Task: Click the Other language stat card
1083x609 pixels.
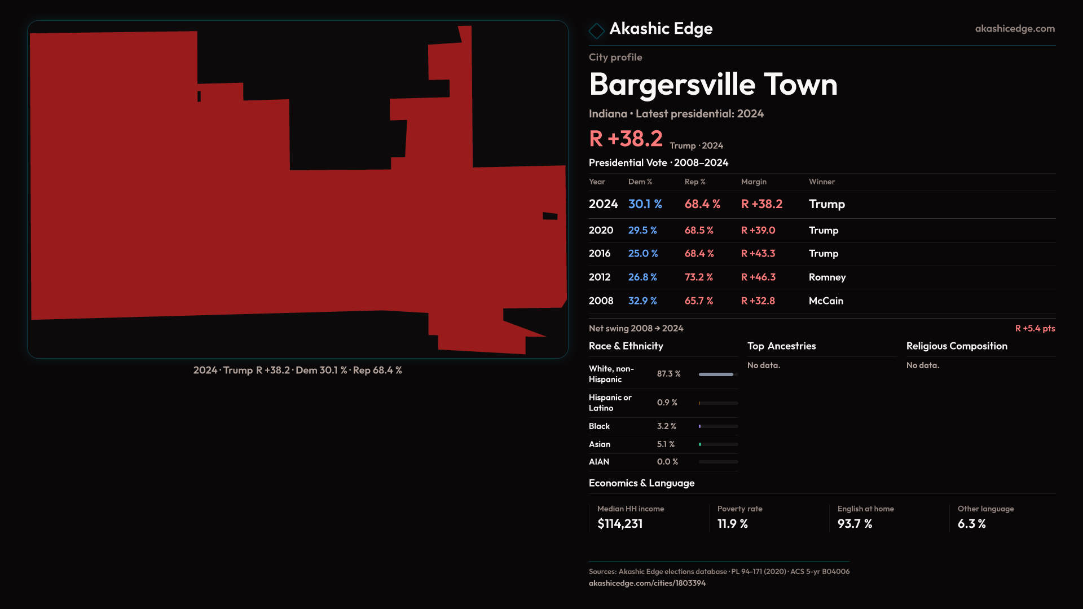Action: 985,517
